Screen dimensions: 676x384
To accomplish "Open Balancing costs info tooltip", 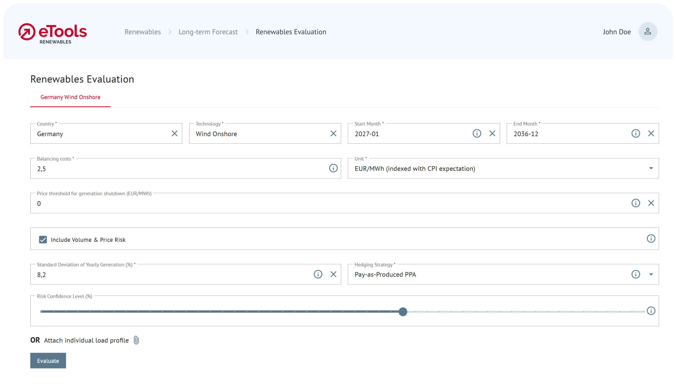I will [x=333, y=168].
